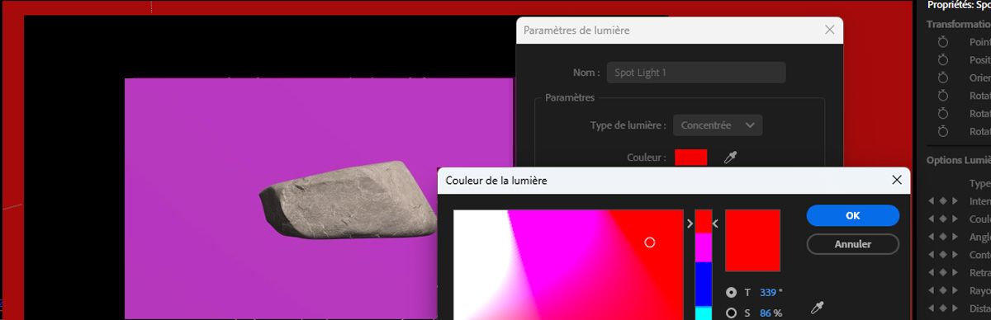
Task: Go to next keyframe on the Coule row
Action: point(955,219)
